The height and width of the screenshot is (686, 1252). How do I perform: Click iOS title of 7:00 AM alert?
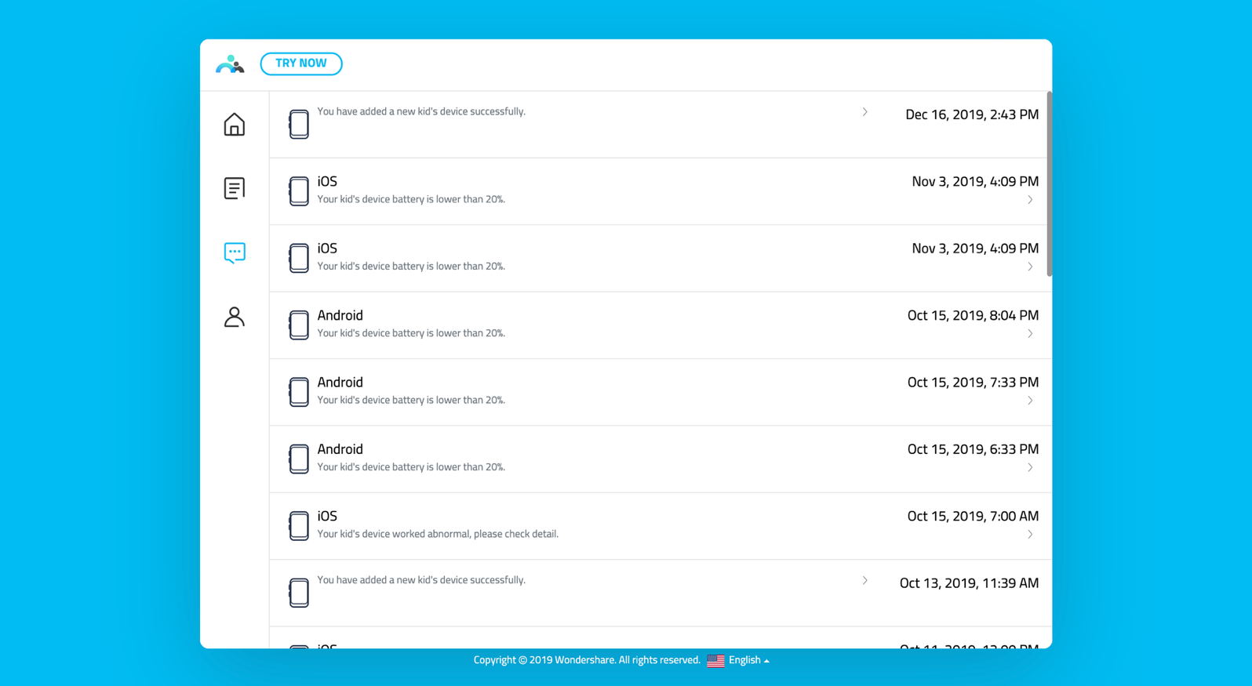coord(327,516)
